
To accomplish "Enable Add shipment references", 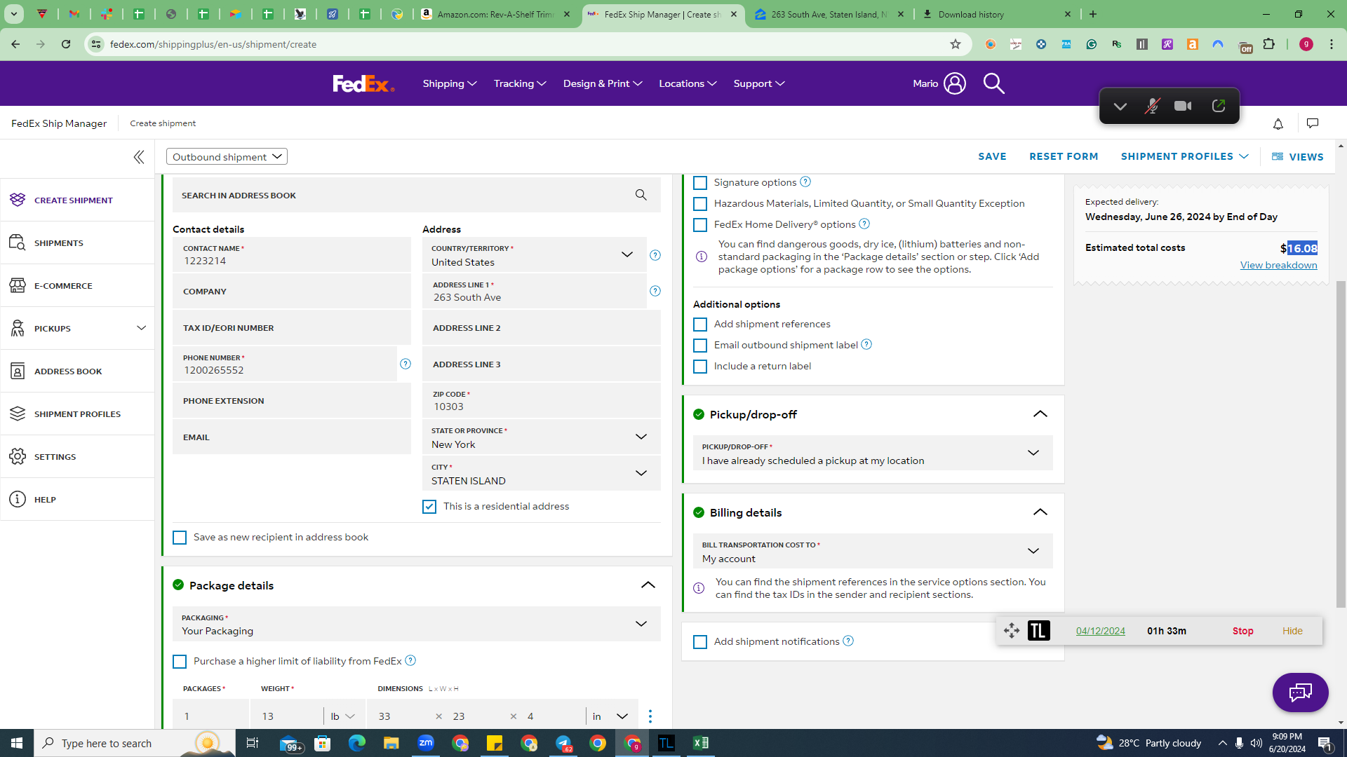I will click(x=700, y=325).
